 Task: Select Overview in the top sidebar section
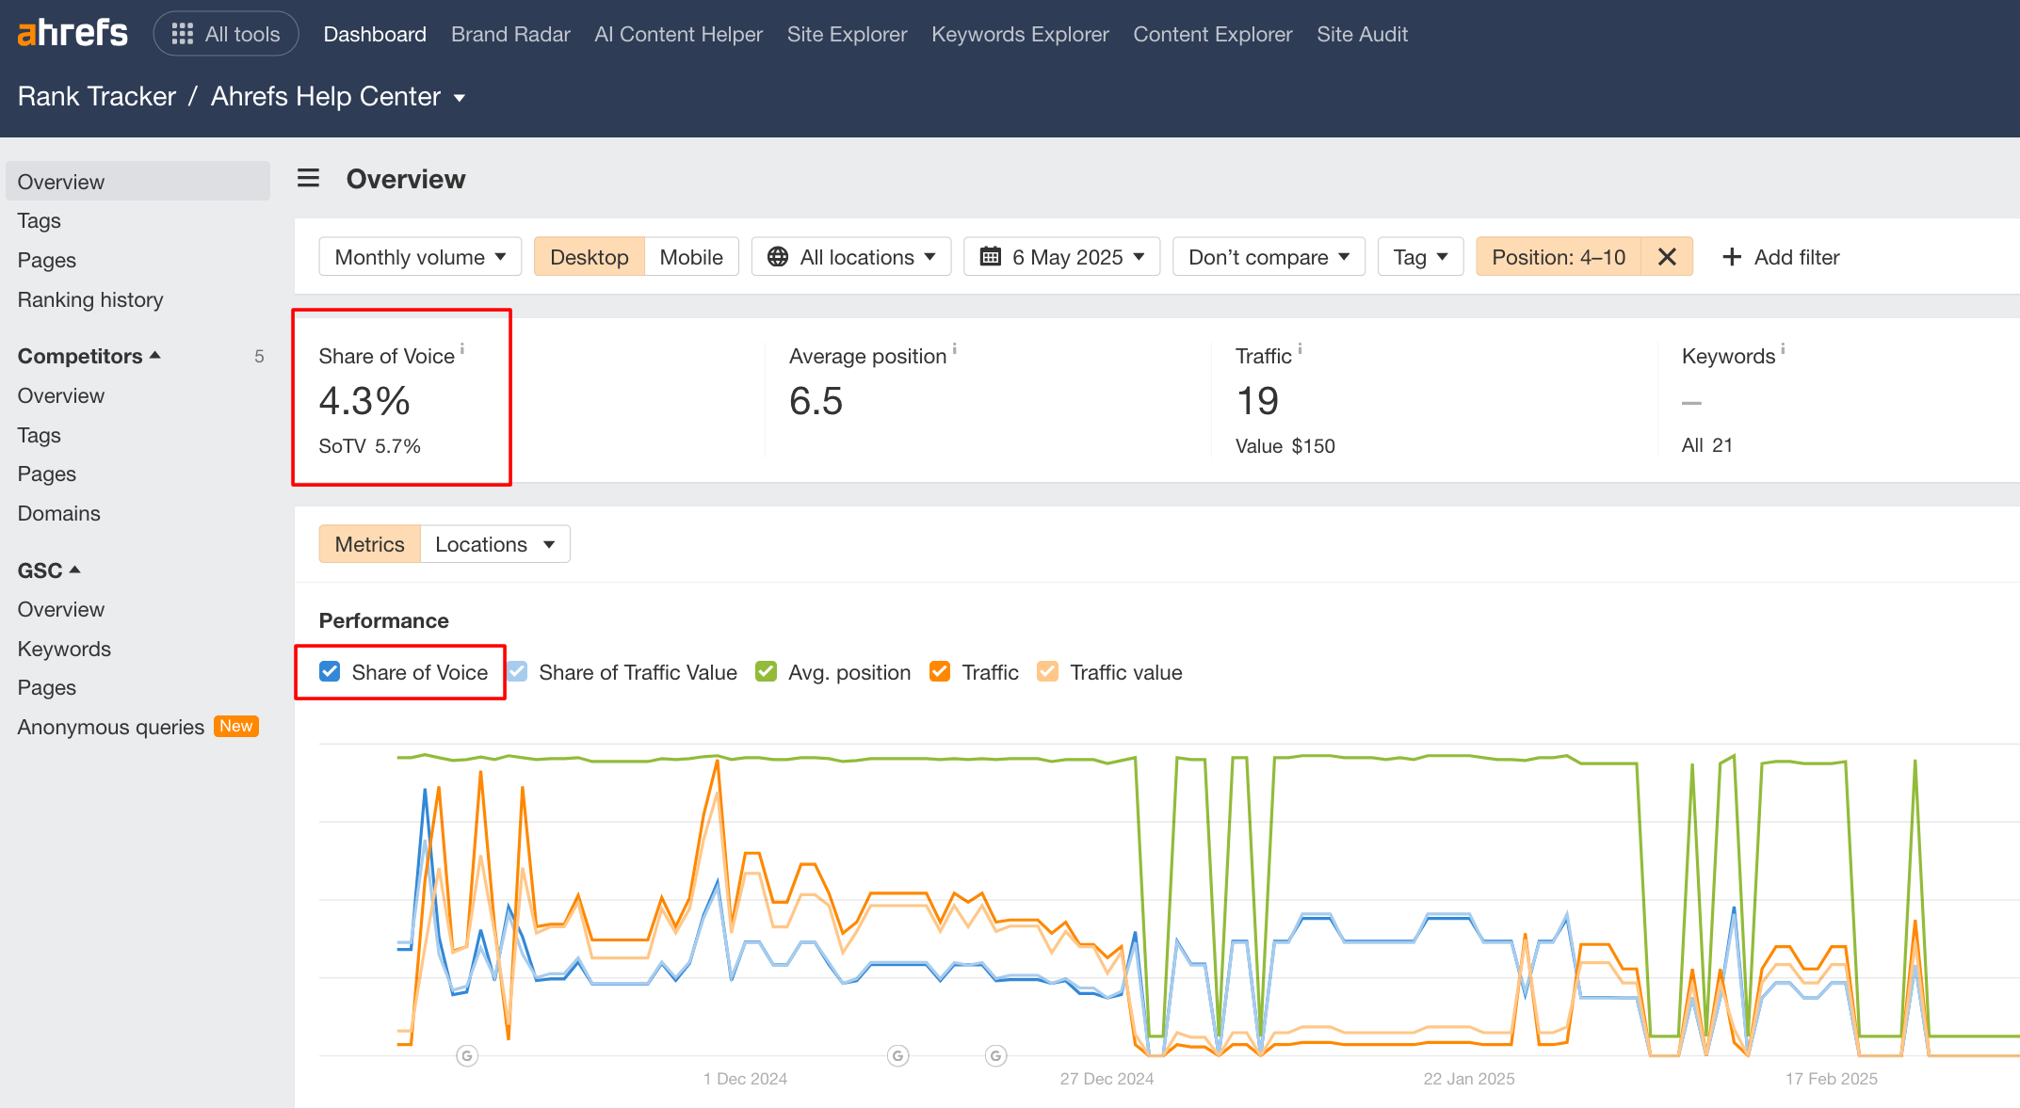point(137,181)
